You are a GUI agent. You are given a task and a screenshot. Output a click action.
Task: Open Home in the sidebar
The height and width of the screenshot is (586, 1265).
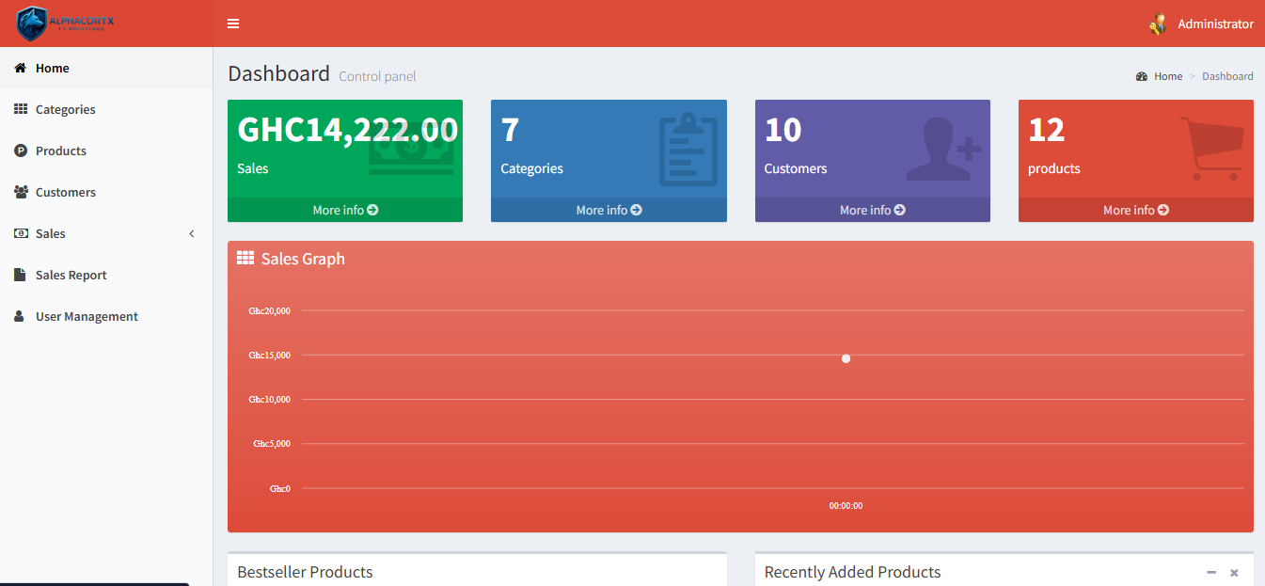click(106, 68)
